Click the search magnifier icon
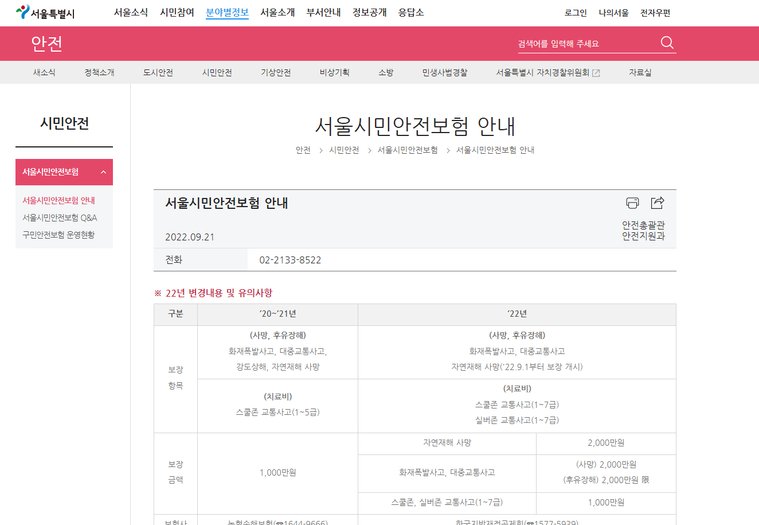Image resolution: width=759 pixels, height=525 pixels. pyautogui.click(x=666, y=42)
